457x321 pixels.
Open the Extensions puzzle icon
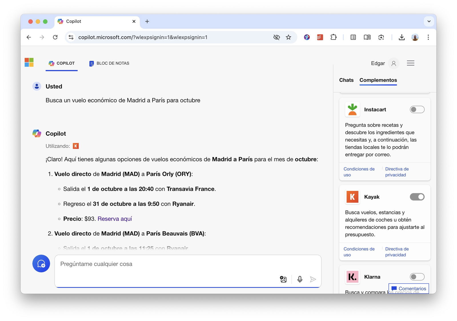[x=333, y=37]
